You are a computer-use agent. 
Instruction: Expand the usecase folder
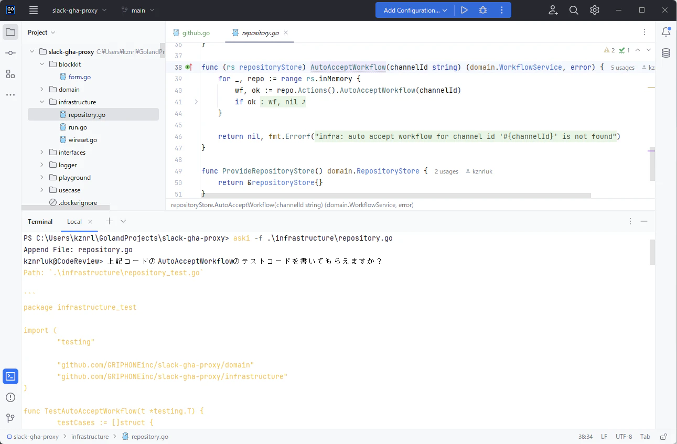(x=42, y=190)
